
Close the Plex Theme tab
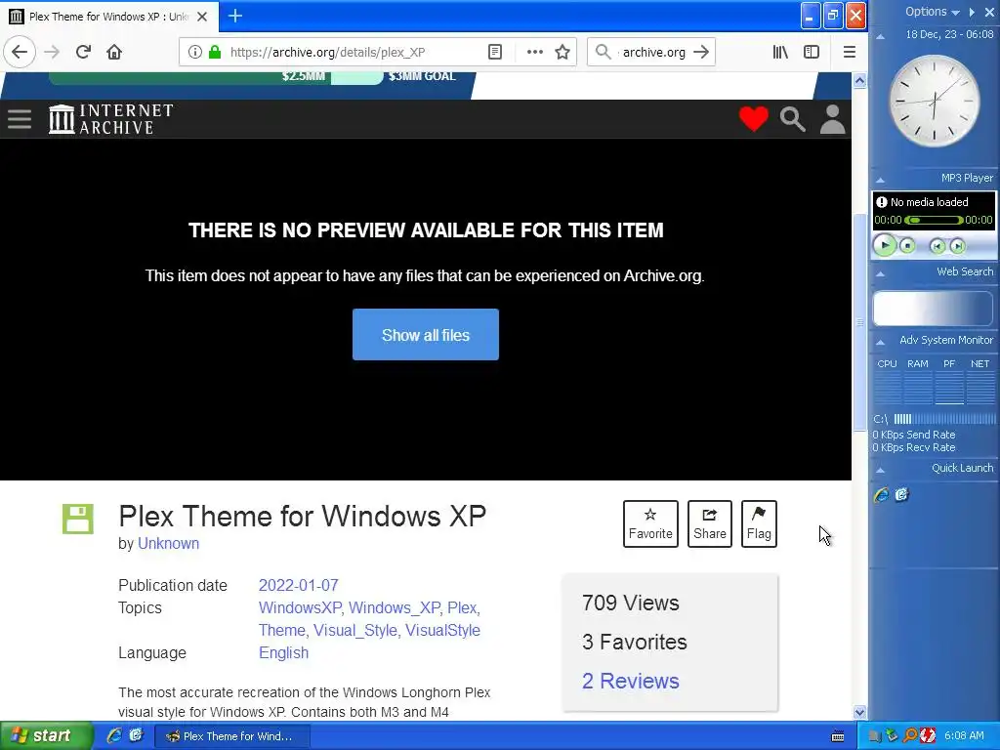click(x=202, y=17)
